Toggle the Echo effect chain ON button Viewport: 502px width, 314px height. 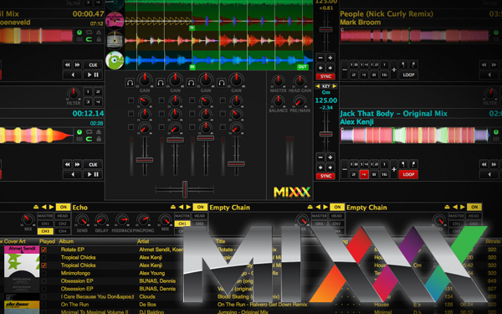63,207
